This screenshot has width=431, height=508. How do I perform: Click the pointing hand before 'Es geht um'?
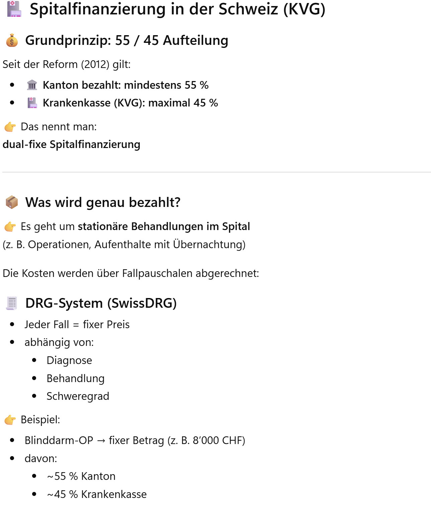10,227
